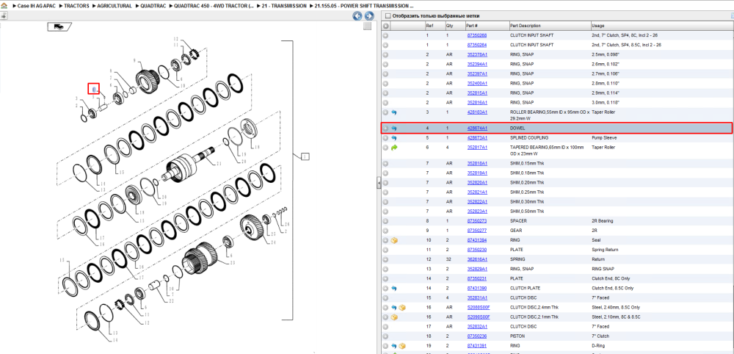
Task: Add ROLLER BEARING row using its round icon
Action: coord(386,112)
